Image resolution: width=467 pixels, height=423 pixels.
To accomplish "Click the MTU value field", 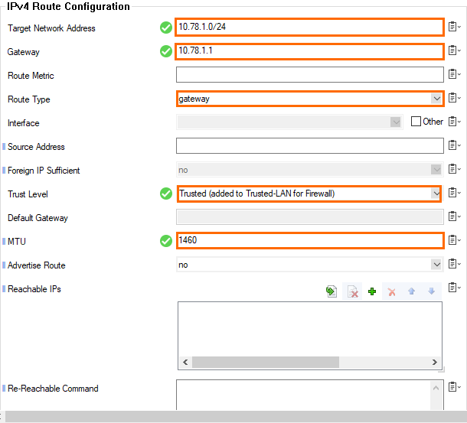I will [x=310, y=240].
